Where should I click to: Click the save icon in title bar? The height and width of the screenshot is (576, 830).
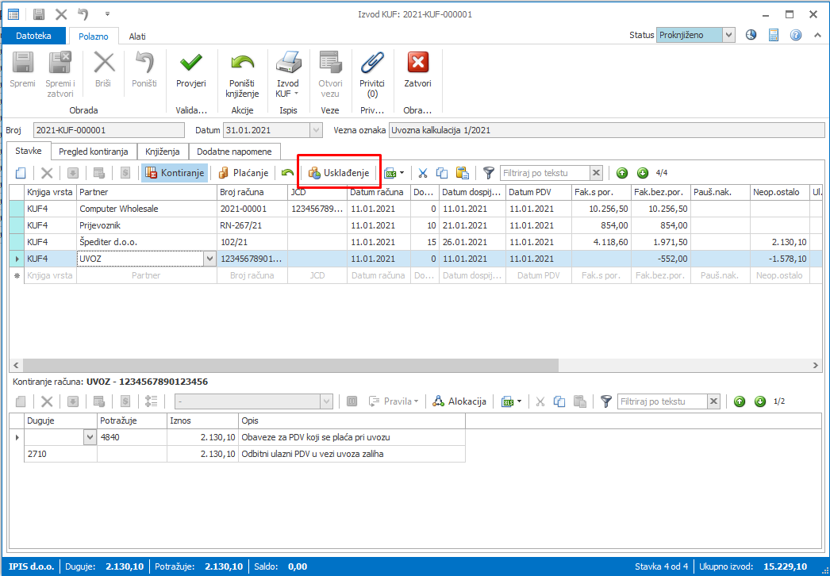pos(39,14)
